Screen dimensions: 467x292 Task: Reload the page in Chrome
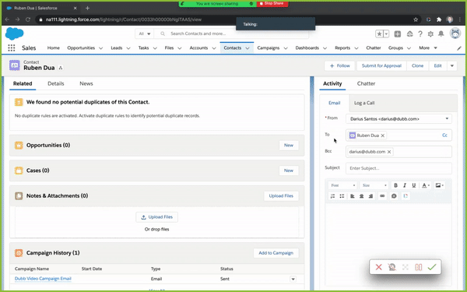pos(28,19)
